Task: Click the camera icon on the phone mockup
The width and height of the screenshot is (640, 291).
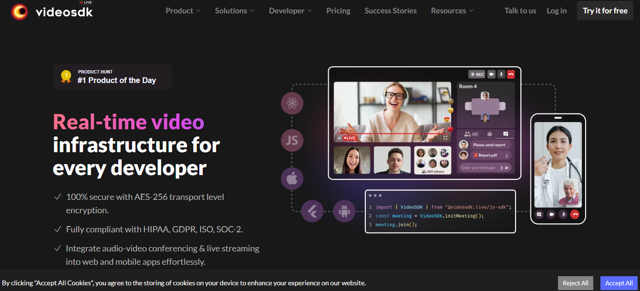Action: tap(551, 215)
